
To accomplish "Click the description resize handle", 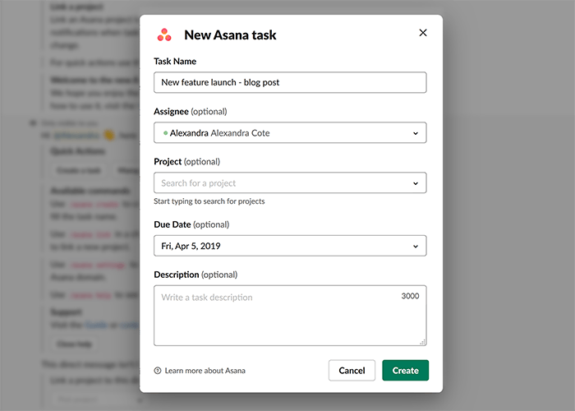I will 422,342.
